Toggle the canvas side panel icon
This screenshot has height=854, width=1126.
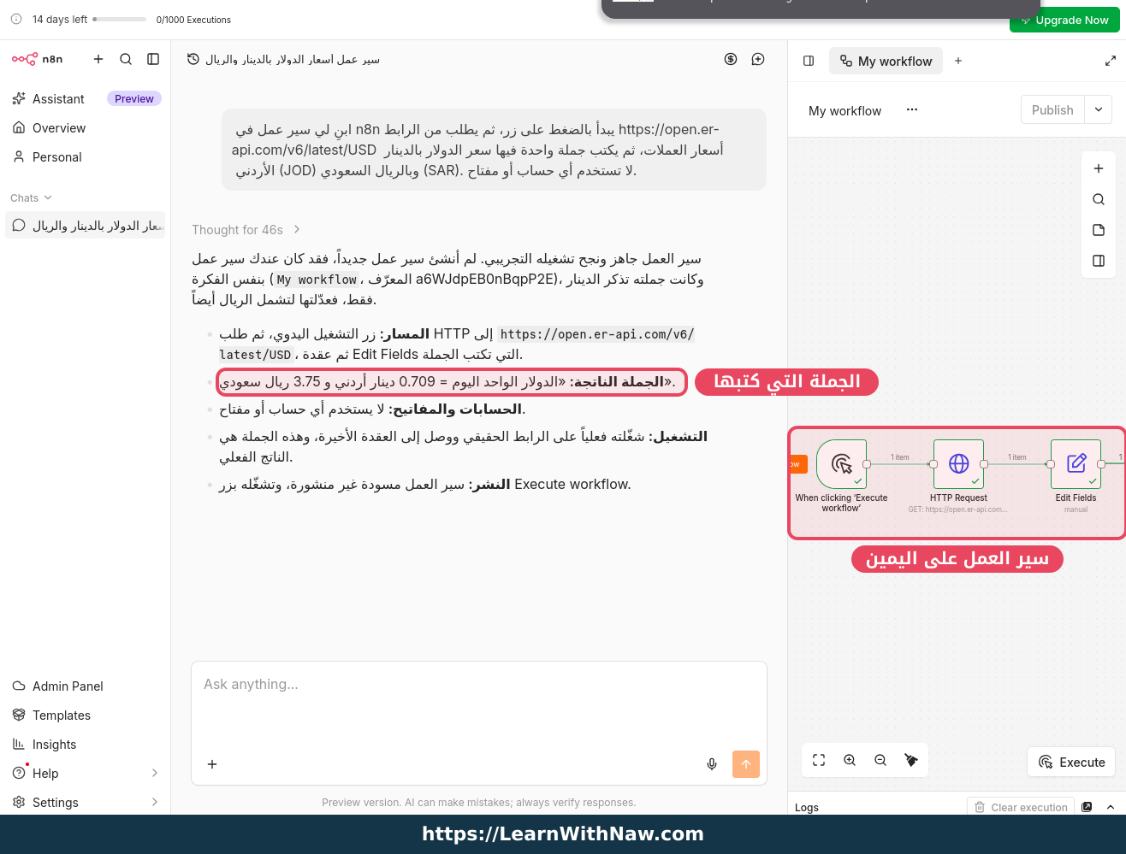[x=1099, y=261]
